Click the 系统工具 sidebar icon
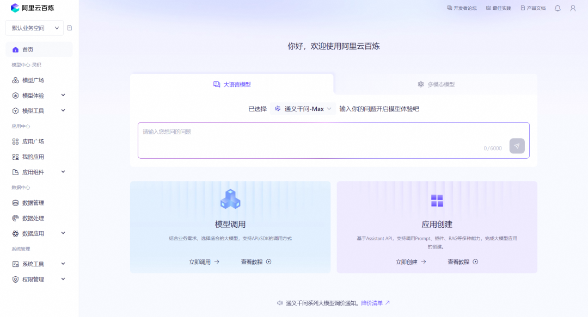This screenshot has width=588, height=317. pyautogui.click(x=15, y=264)
